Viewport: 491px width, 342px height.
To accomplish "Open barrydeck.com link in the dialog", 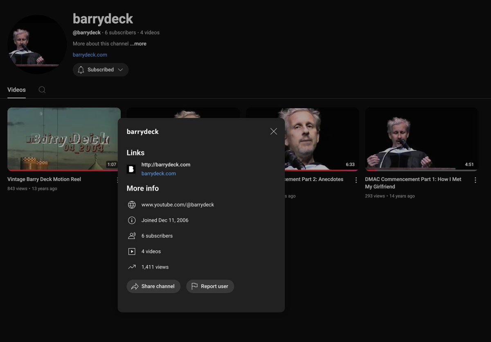I will [x=159, y=174].
